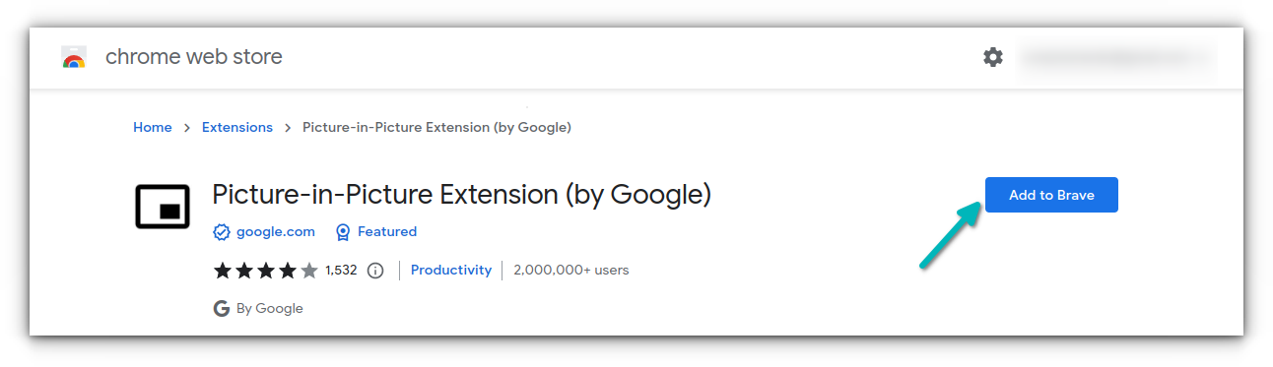1273x367 pixels.
Task: Click the Featured ribbon badge icon
Action: tap(343, 232)
